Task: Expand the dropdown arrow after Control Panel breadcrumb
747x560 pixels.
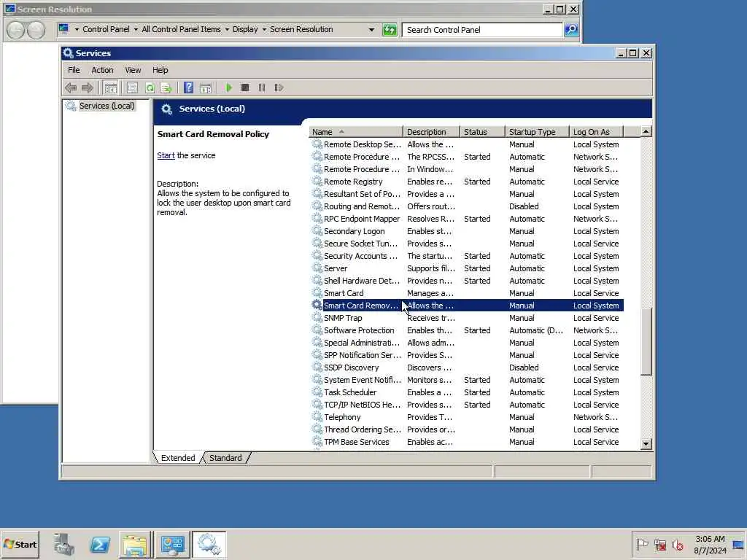Action: (x=136, y=29)
